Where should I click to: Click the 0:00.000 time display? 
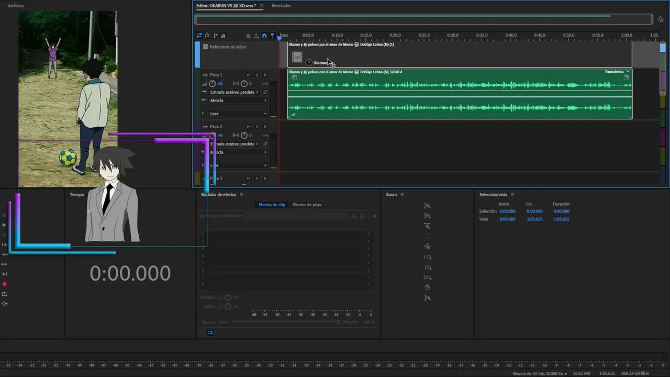pyautogui.click(x=130, y=273)
